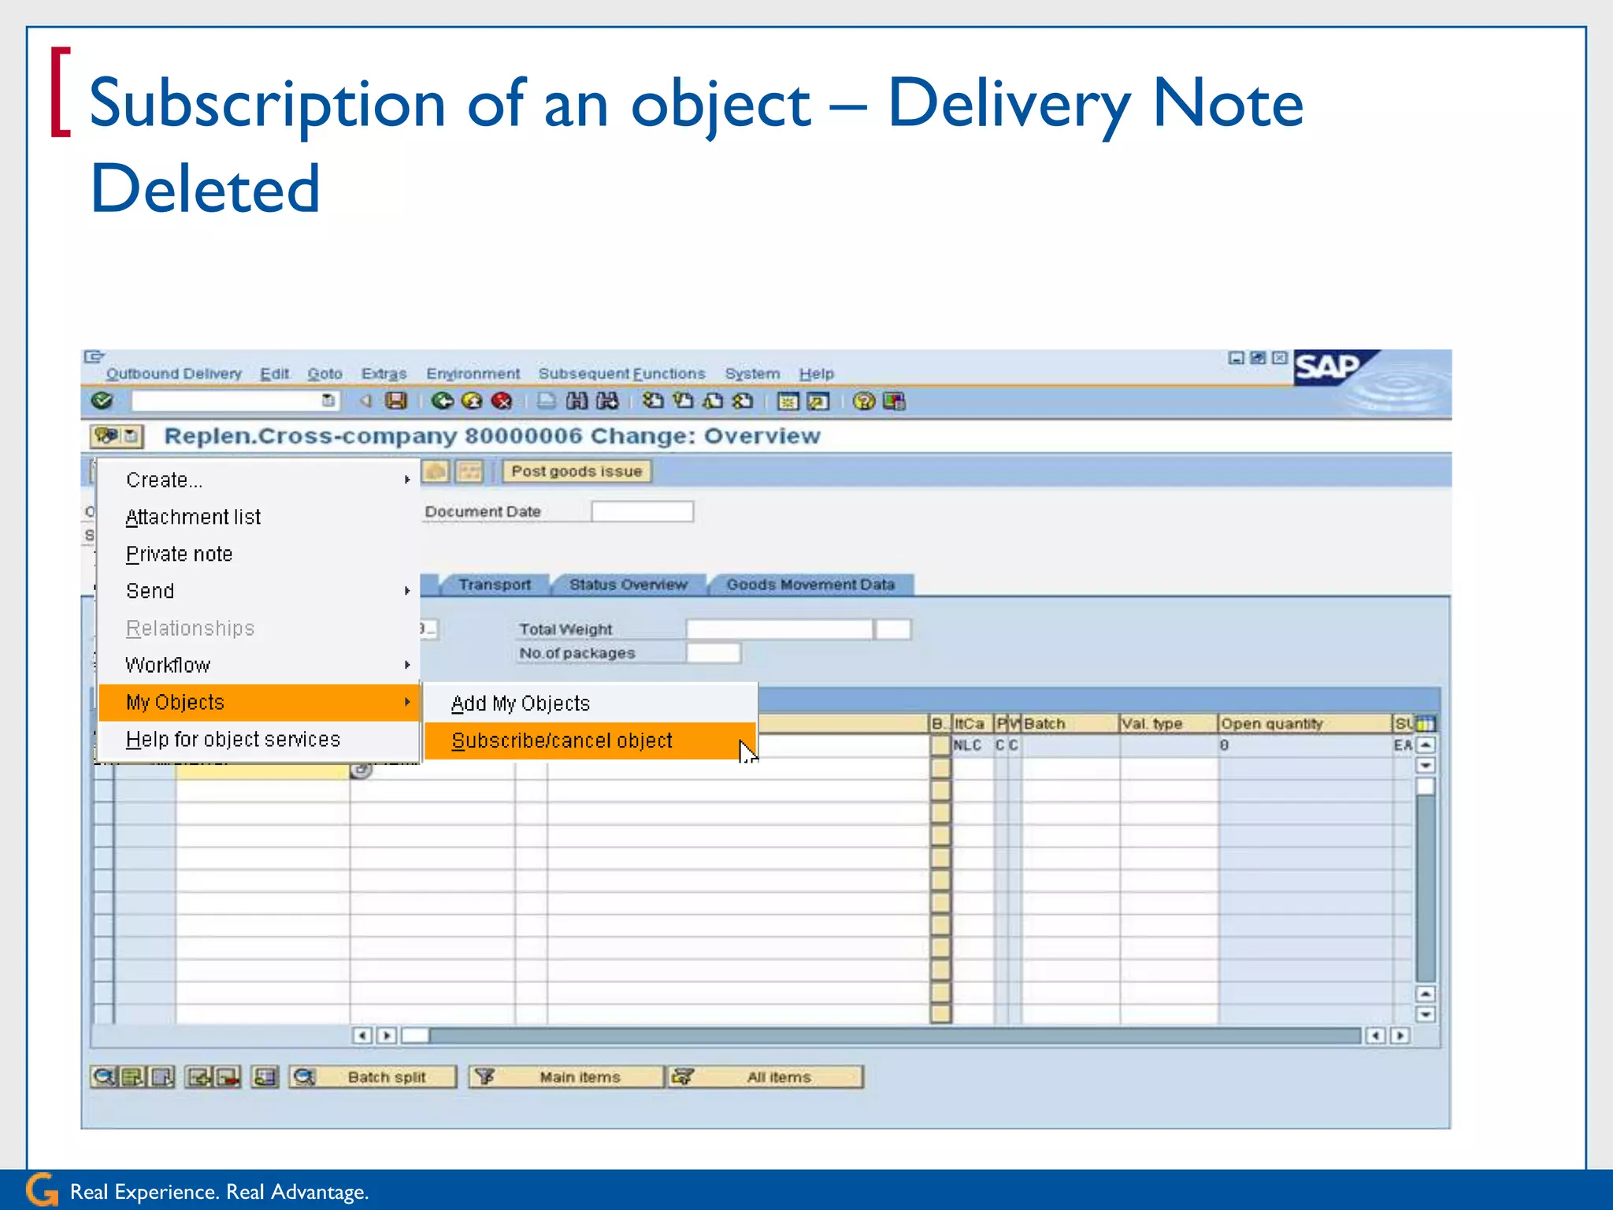Click the horizontal scrollbar thumb below the table
The width and height of the screenshot is (1613, 1210).
(x=415, y=1035)
